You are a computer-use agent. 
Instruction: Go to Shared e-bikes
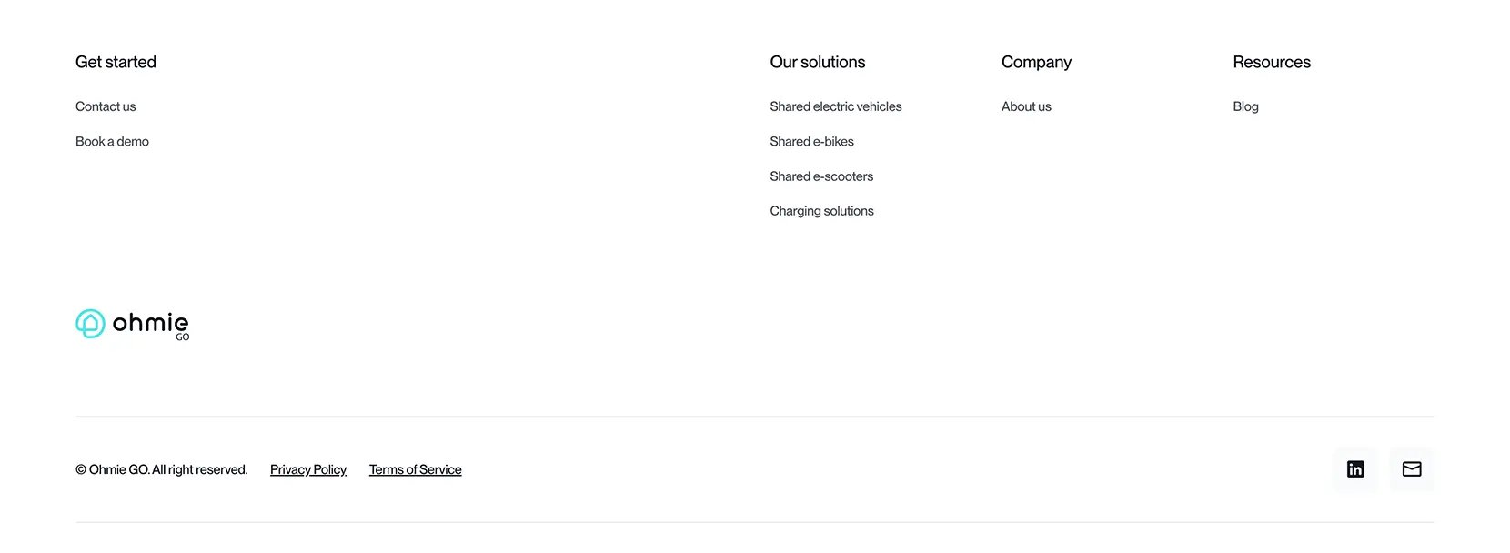[811, 142]
